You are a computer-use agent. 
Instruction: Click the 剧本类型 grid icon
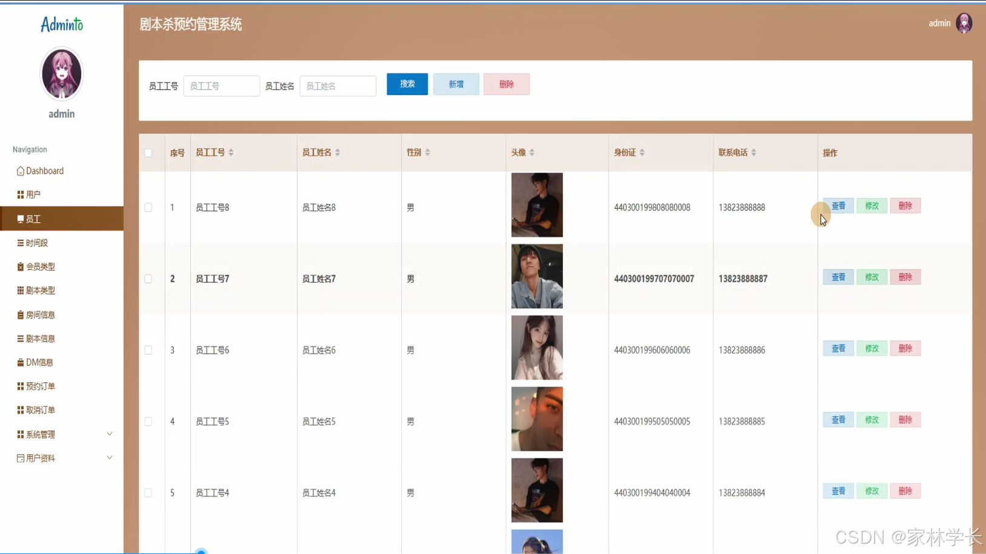(21, 291)
